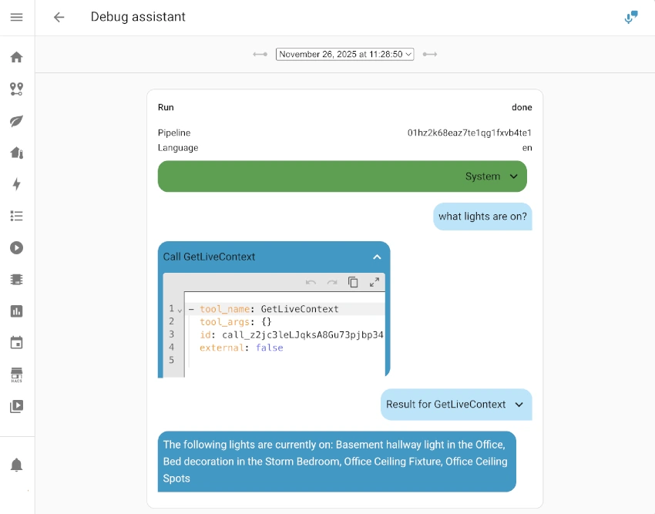Click the back arrow beside Debug assistant
Viewport: 655px width, 514px height.
(x=59, y=17)
